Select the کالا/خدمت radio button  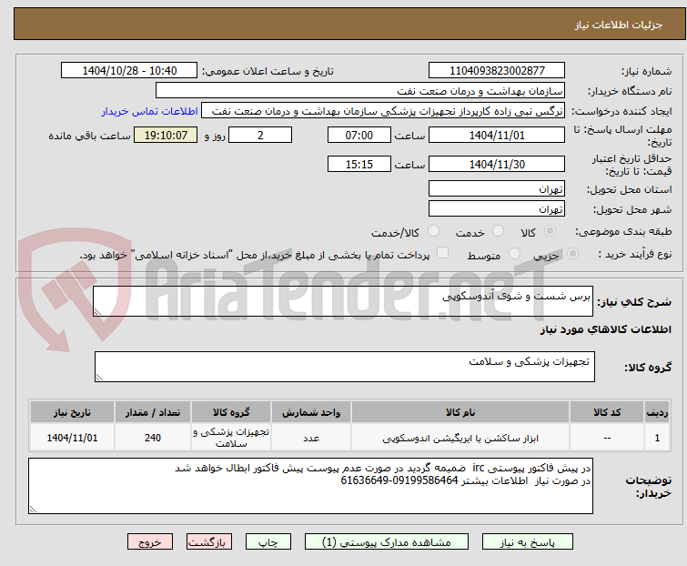(433, 230)
